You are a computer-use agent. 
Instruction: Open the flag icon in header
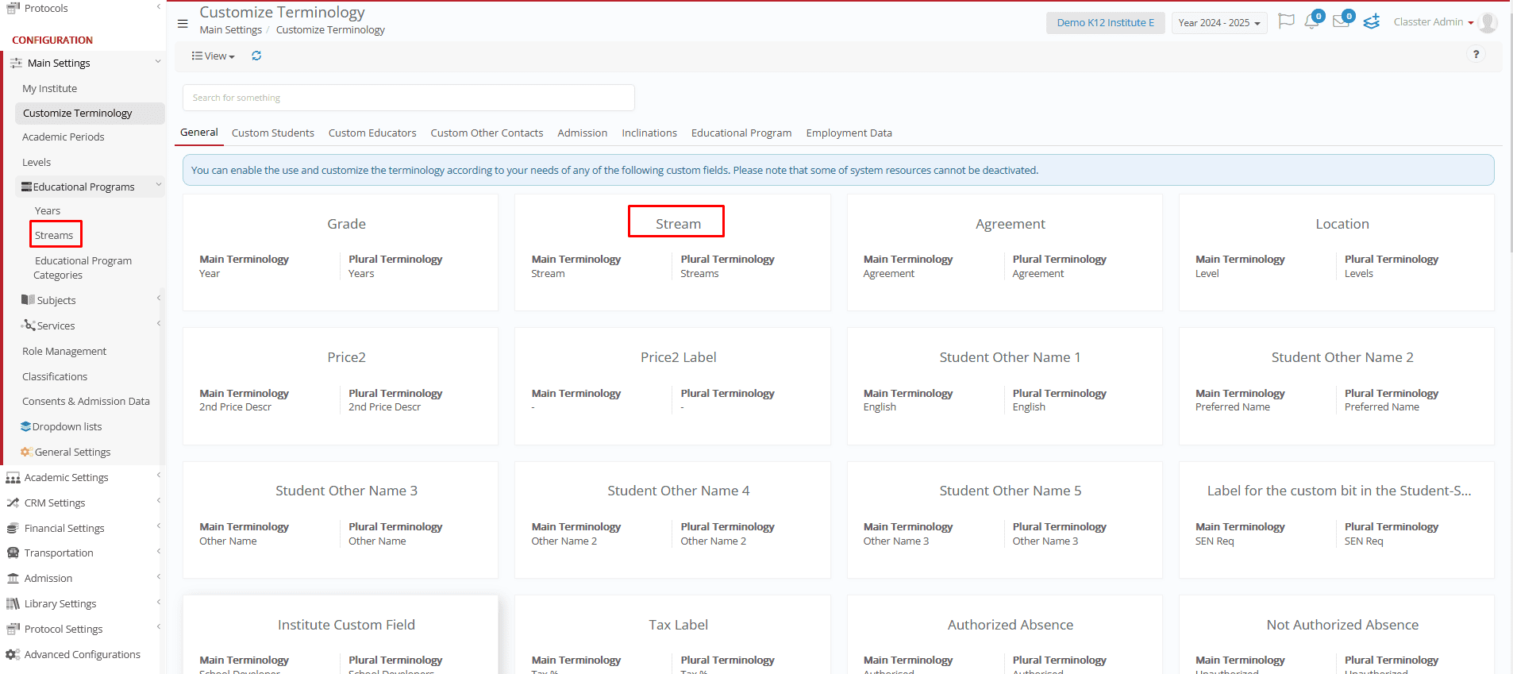pos(1286,21)
